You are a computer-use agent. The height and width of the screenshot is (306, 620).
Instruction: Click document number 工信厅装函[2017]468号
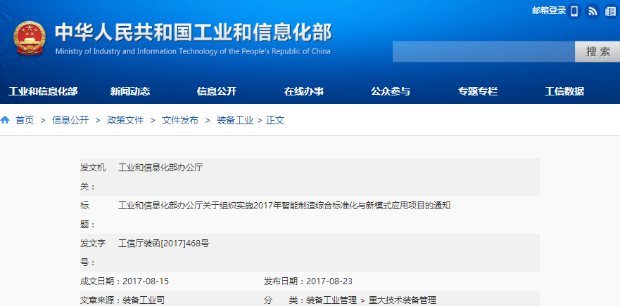[164, 244]
